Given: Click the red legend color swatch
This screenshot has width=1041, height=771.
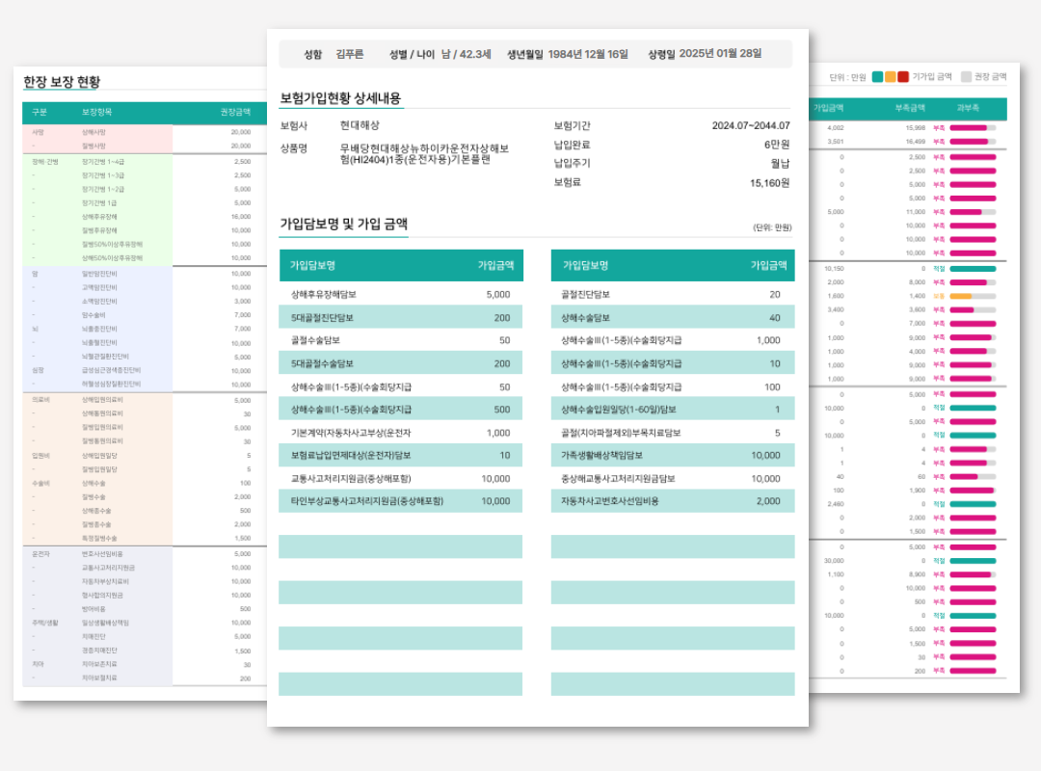Looking at the screenshot, I should (x=903, y=77).
